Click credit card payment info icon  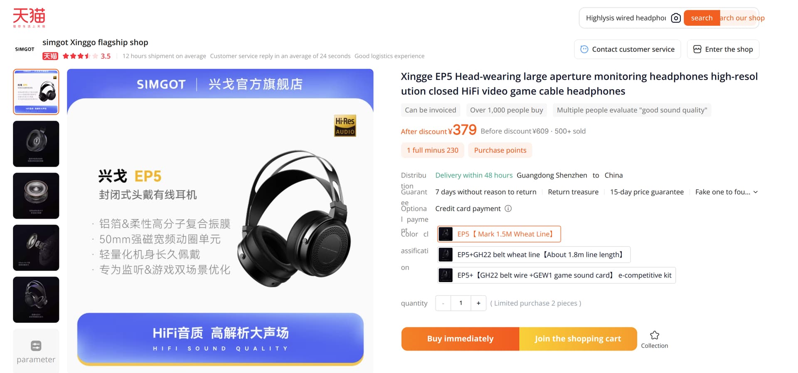(x=508, y=209)
